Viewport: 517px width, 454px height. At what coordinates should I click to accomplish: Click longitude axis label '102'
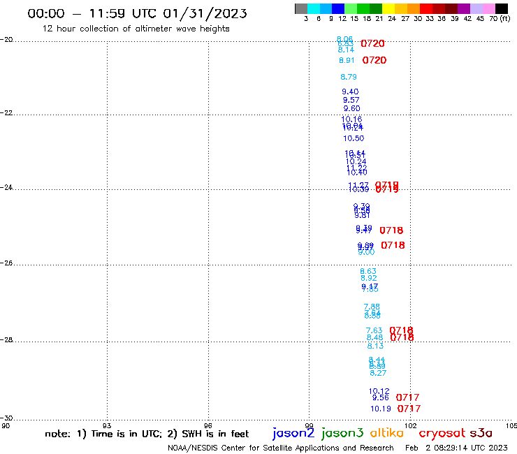point(411,426)
